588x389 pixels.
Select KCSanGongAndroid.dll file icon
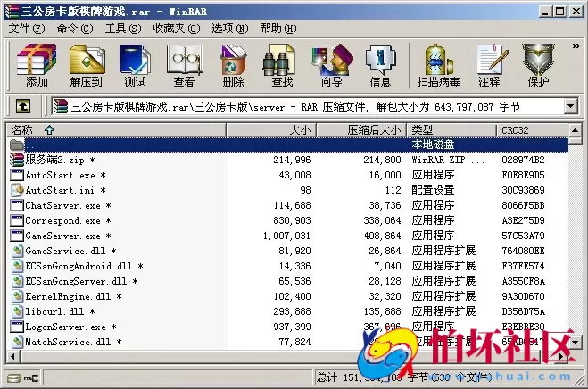click(17, 266)
